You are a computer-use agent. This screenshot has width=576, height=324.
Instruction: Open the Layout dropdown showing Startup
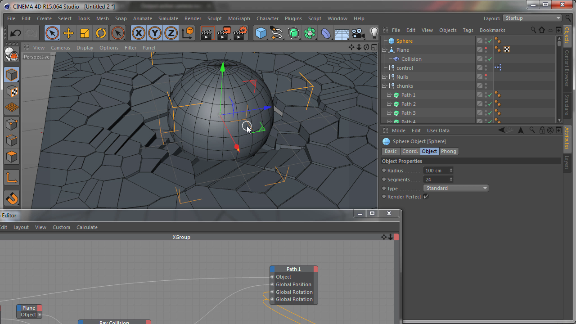[532, 18]
